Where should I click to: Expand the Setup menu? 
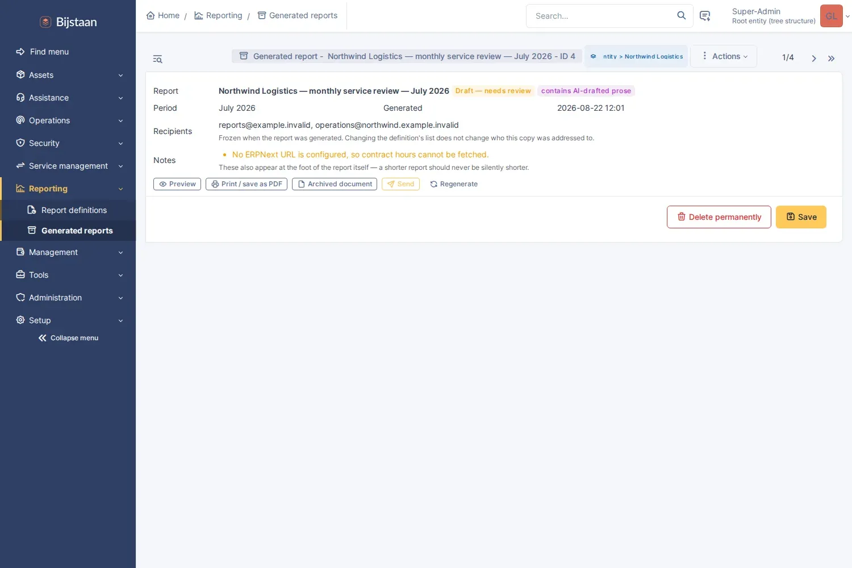(x=68, y=320)
